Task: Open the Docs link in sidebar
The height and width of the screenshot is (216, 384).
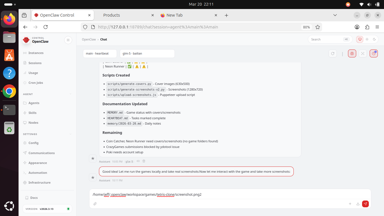Action: click(34, 198)
